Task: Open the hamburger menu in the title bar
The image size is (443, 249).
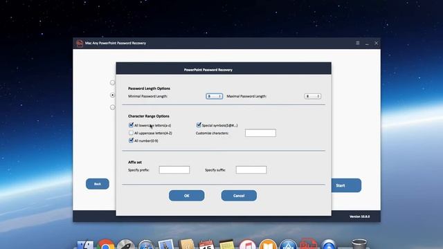Action: pos(358,43)
